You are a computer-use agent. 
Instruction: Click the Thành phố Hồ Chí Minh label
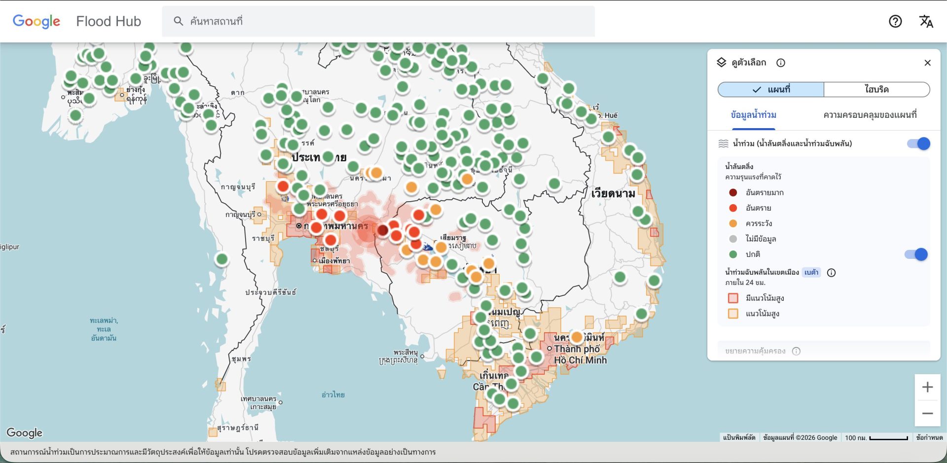pyautogui.click(x=581, y=354)
